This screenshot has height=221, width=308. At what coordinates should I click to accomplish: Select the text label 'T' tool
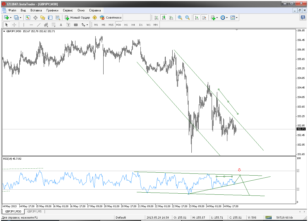68,25
